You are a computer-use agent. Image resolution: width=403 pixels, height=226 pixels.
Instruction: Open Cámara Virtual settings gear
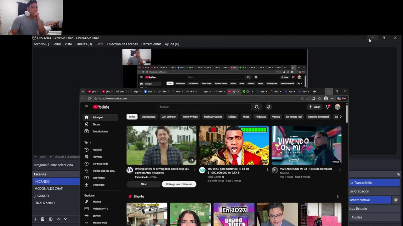pyautogui.click(x=396, y=200)
